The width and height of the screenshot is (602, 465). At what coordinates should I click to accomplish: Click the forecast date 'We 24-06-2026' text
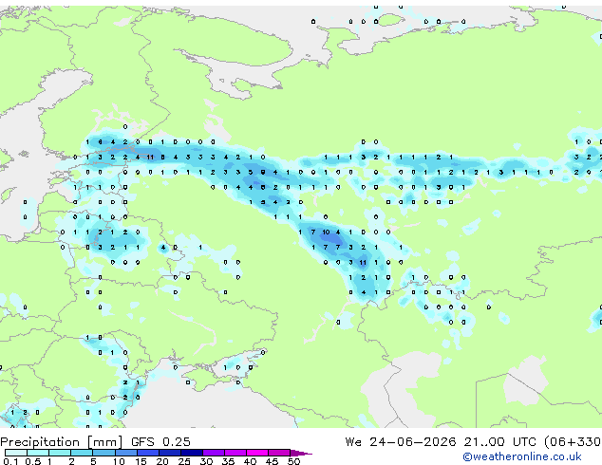click(x=401, y=442)
